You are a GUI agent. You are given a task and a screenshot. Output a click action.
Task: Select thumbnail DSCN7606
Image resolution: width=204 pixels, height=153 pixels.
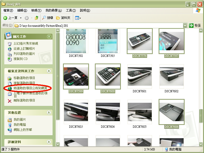[172, 112]
